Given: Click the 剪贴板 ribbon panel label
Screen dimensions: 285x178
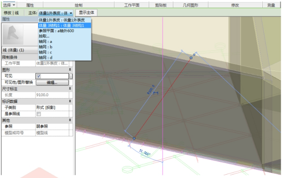Looking at the screenshot, I should pos(161,5).
